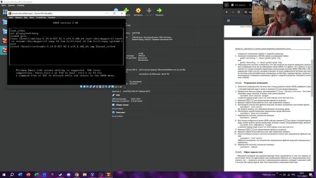Click the Intel PRO/1000 MT Desktop adapter text

(136, 91)
